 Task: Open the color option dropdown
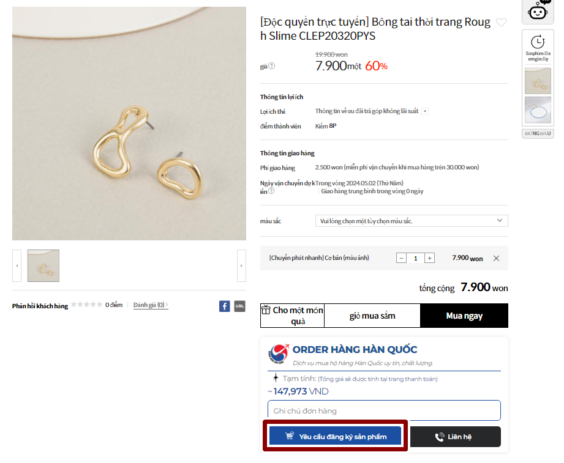tap(412, 221)
